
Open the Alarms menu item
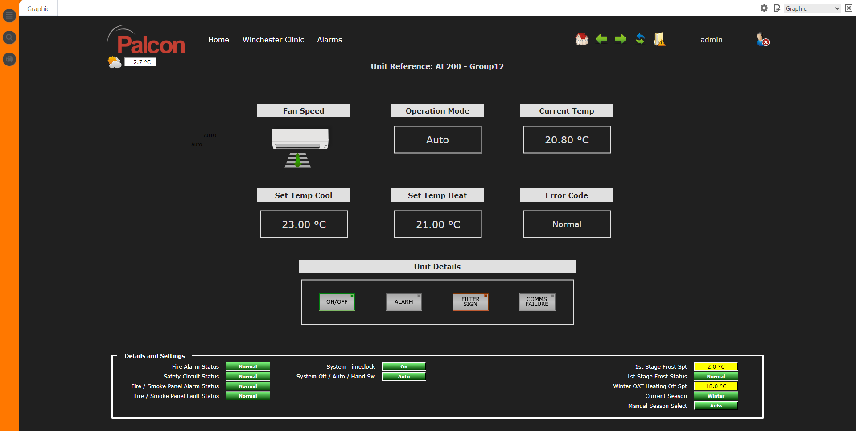tap(329, 40)
